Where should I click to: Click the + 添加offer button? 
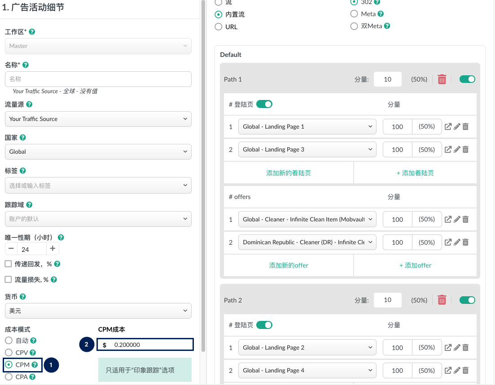pos(415,265)
